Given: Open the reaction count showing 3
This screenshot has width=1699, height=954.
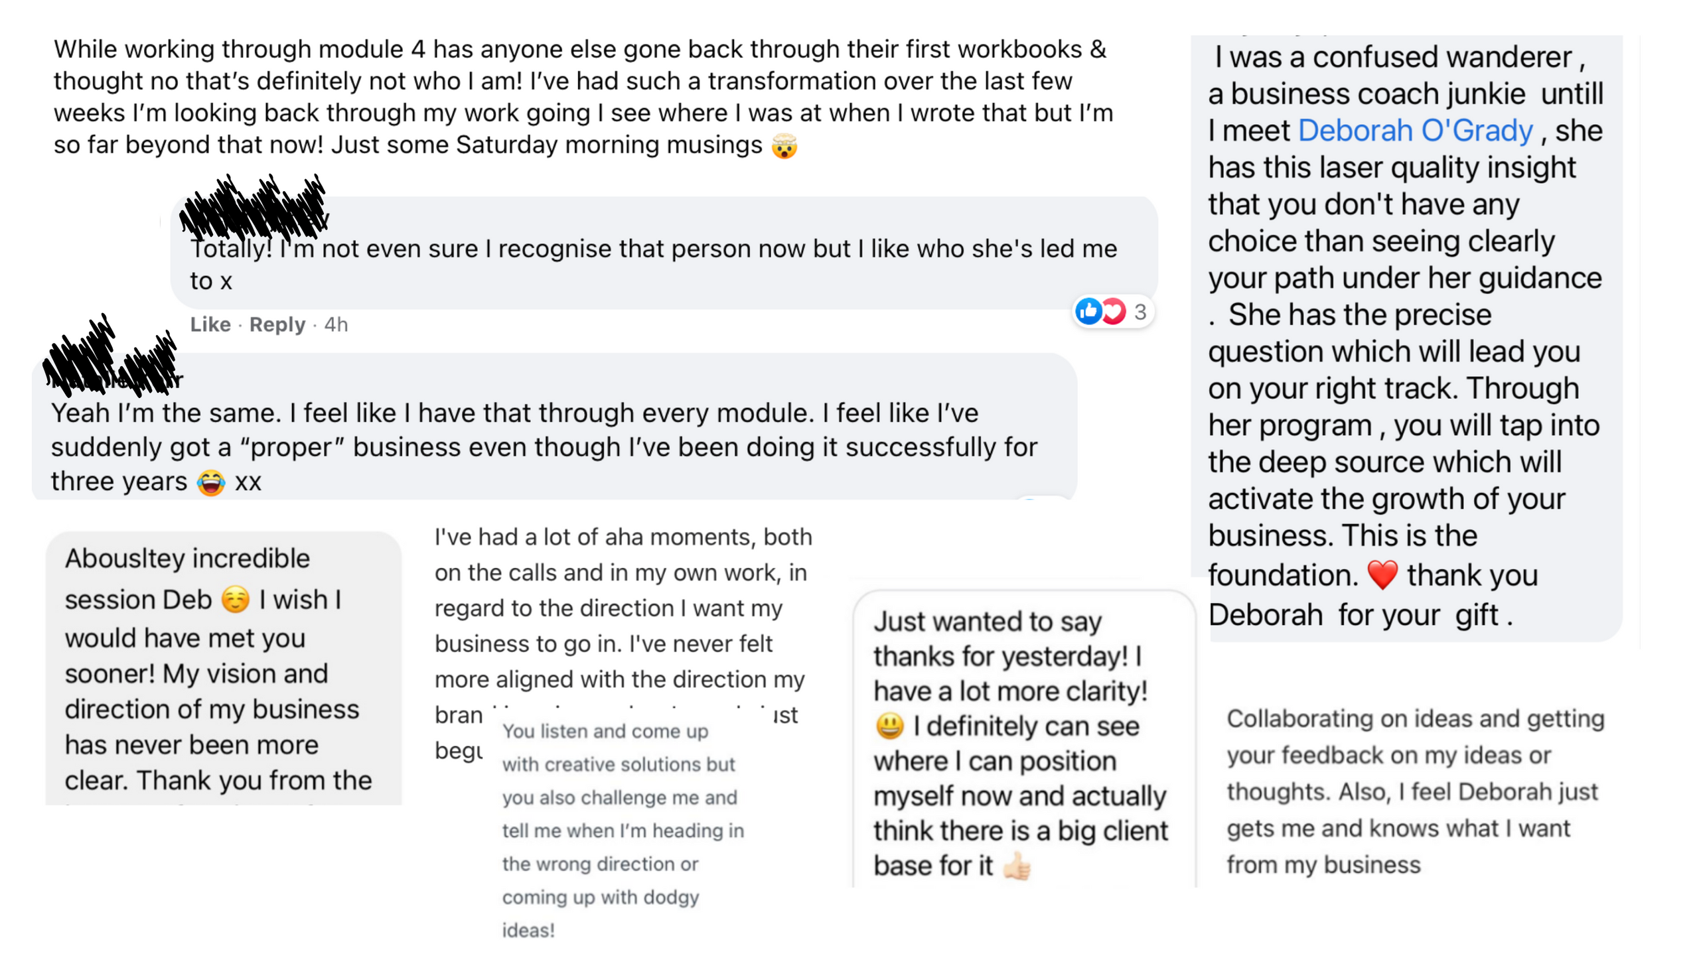Looking at the screenshot, I should pyautogui.click(x=1140, y=312).
